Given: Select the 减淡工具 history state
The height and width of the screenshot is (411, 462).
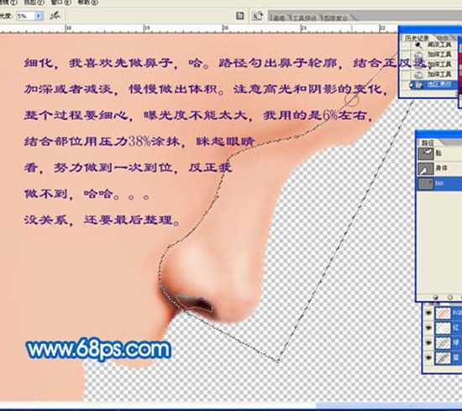Looking at the screenshot, I should pyautogui.click(x=439, y=44).
